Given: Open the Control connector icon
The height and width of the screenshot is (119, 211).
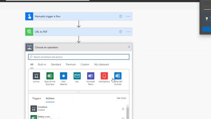Looking at the screenshot, I should (36, 76).
